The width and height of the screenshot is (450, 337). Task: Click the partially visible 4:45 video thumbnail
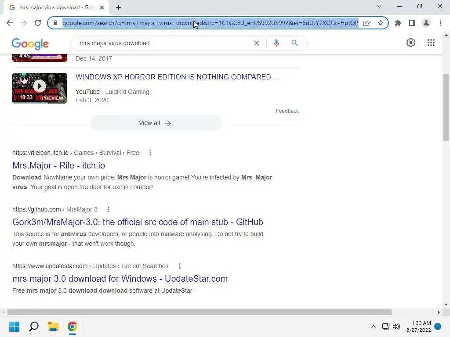tap(40, 57)
